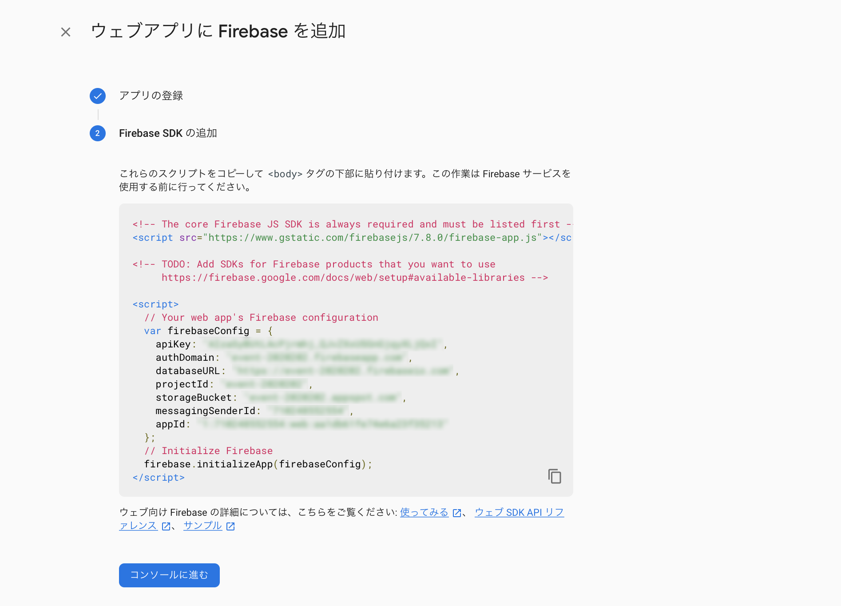Click the apiKey line in the config
The image size is (841, 606).
[301, 344]
